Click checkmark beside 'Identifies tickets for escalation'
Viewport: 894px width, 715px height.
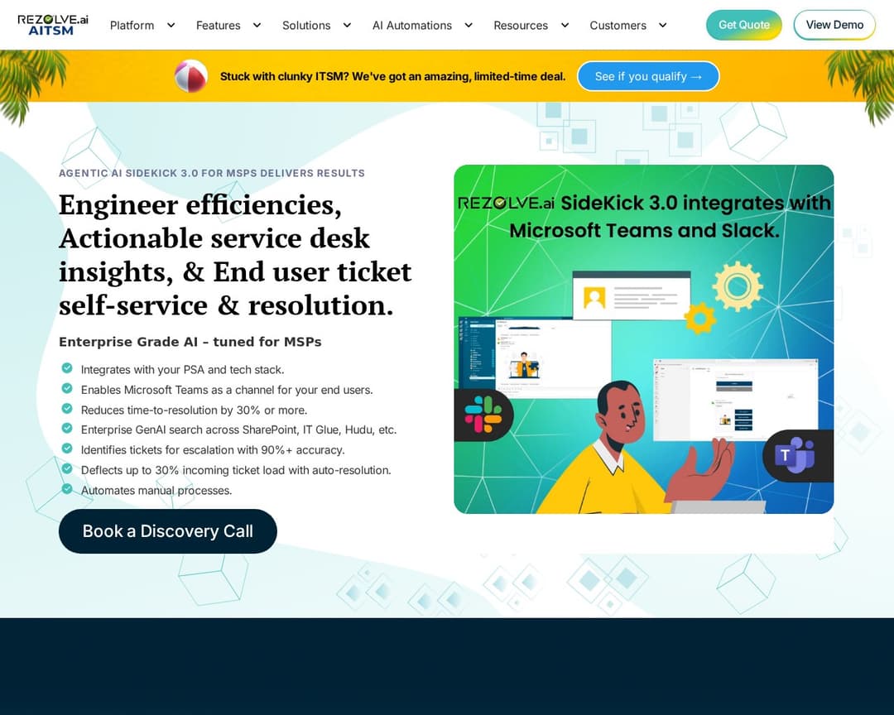tap(67, 448)
